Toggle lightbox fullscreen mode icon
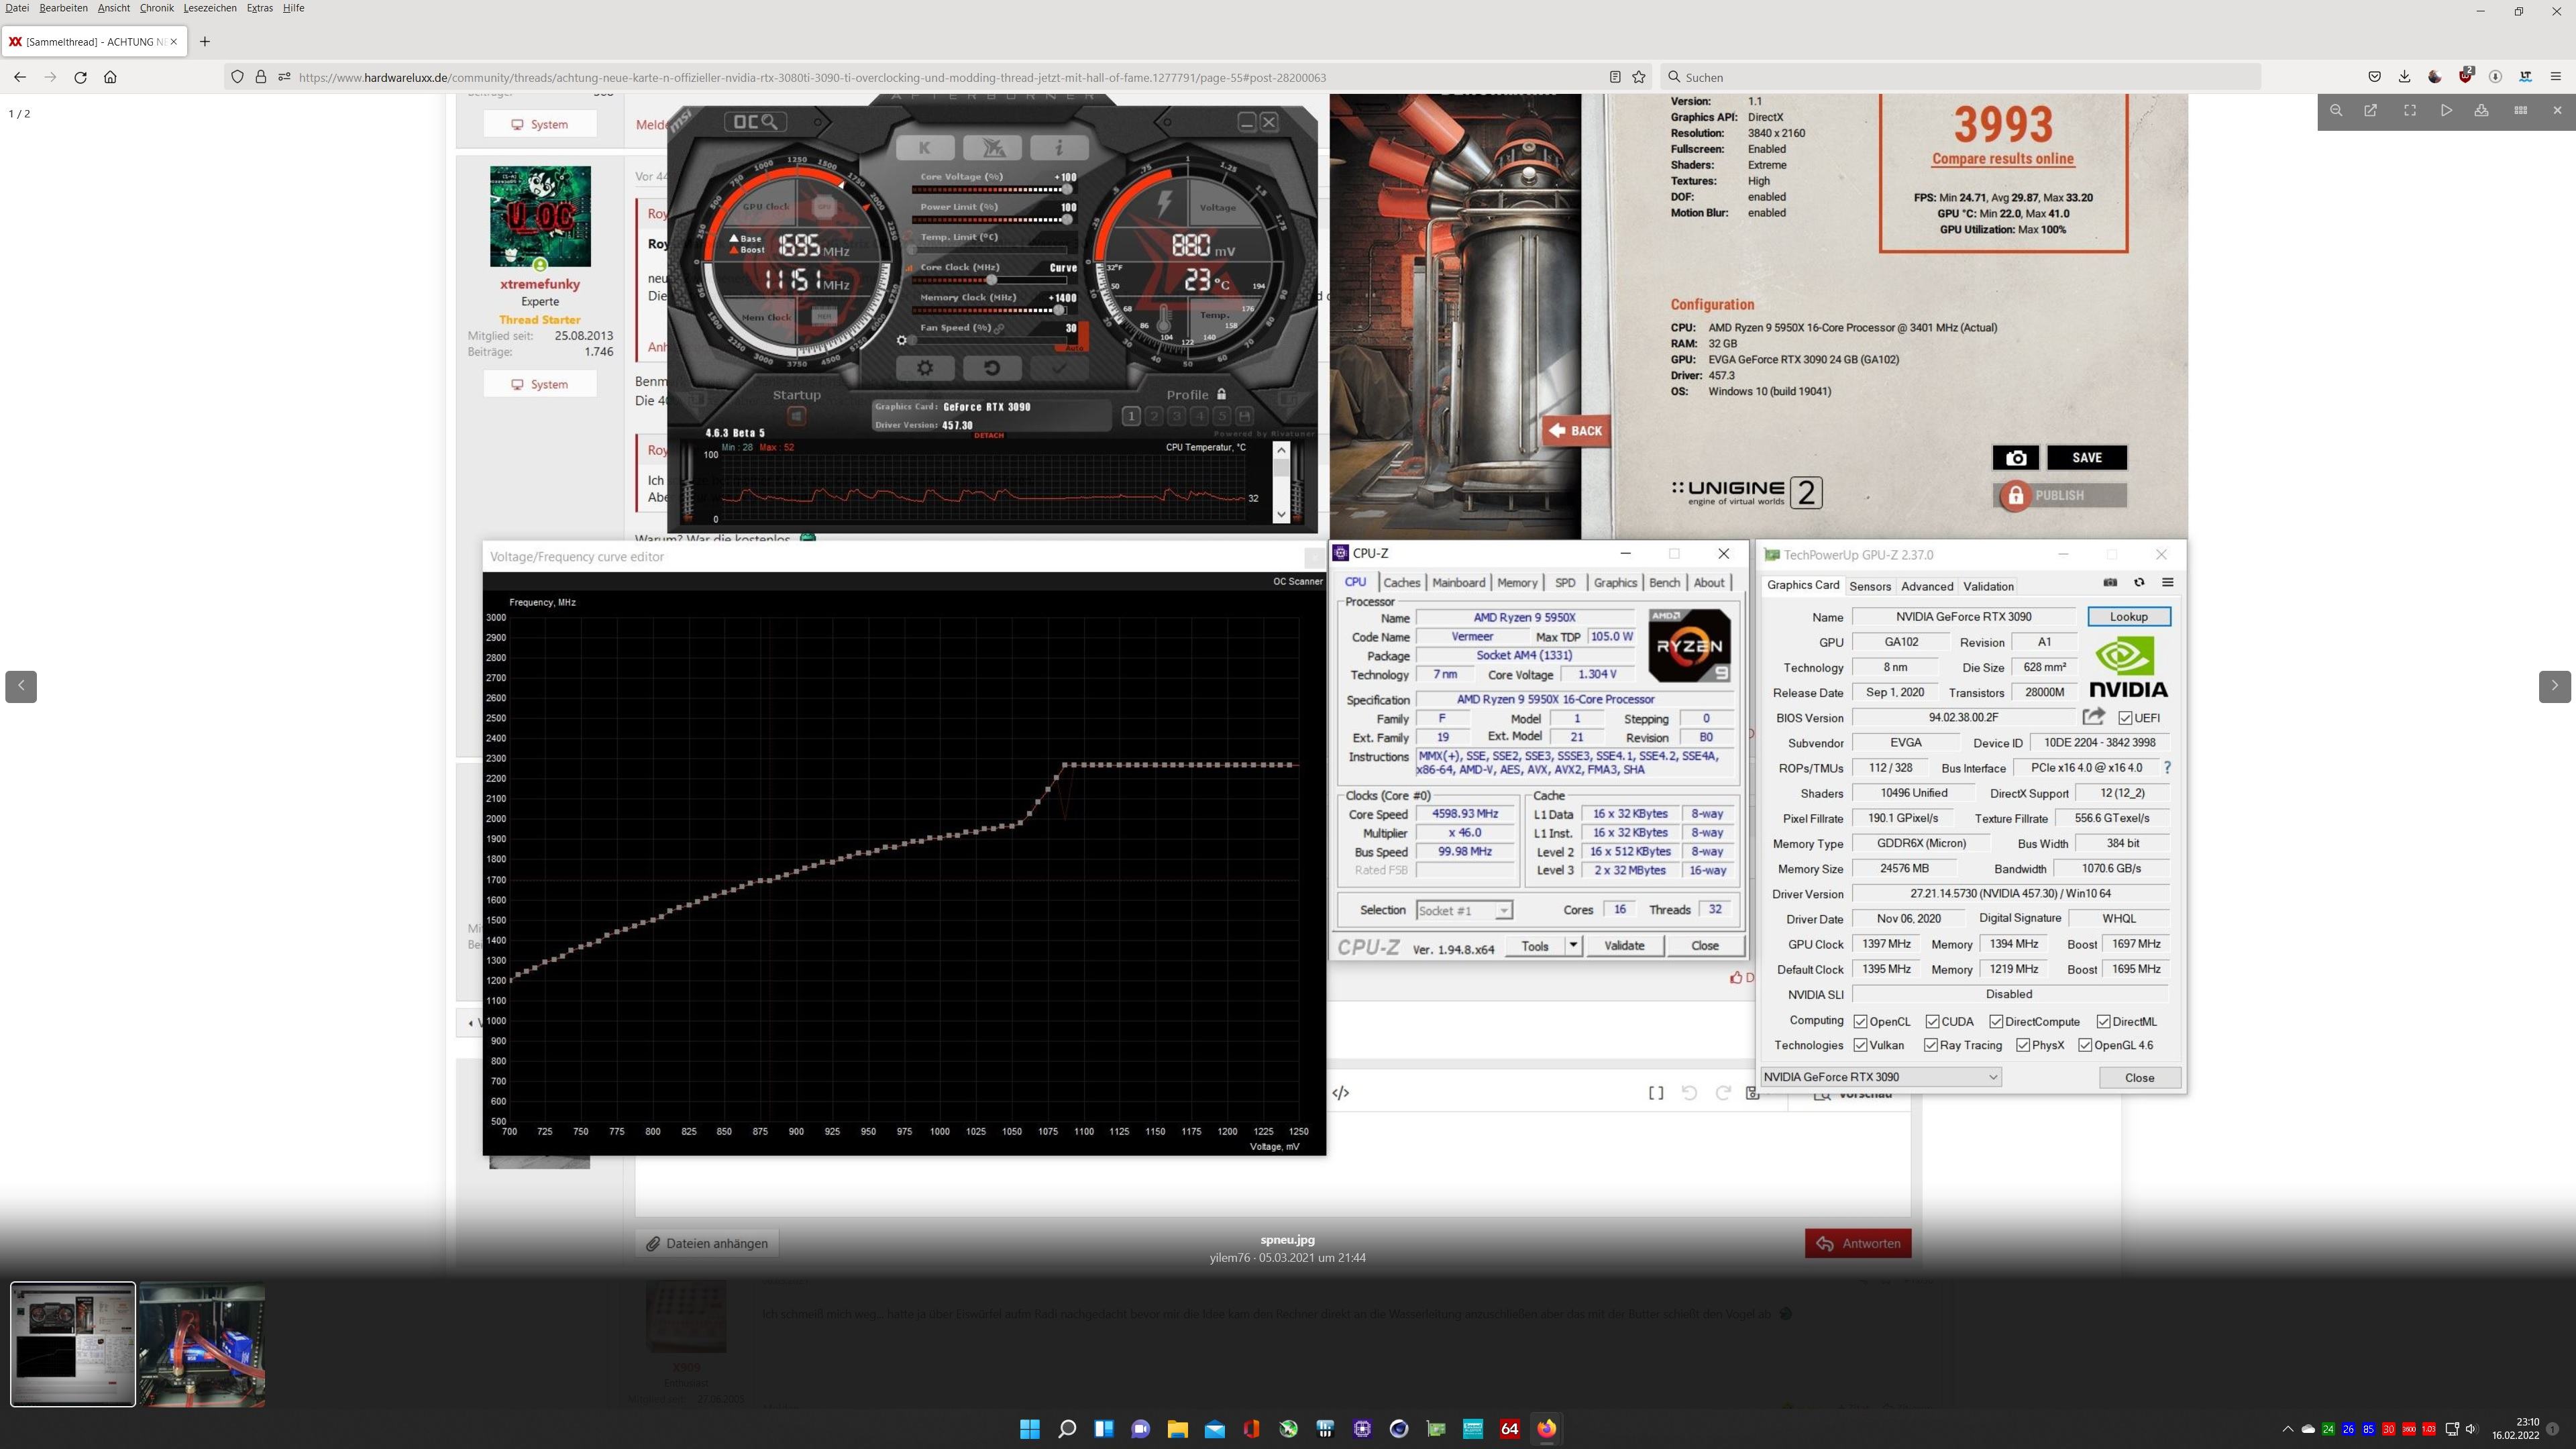2576x1449 pixels. pos(2410,110)
